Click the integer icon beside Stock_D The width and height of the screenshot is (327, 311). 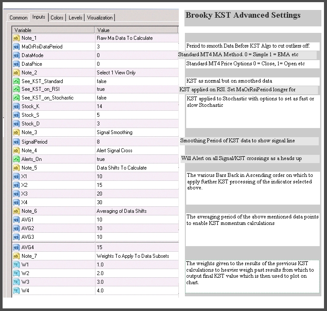pyautogui.click(x=16, y=124)
